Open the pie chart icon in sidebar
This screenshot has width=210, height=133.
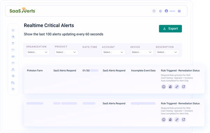[13, 76]
